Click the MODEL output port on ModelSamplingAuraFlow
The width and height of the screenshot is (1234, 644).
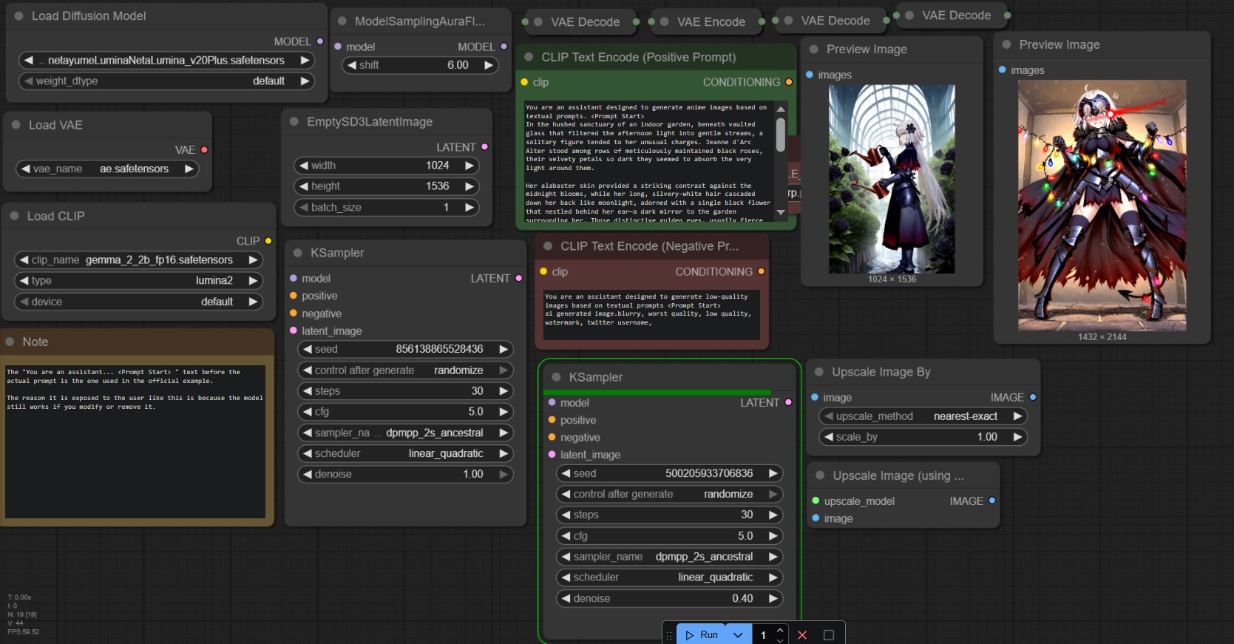pyautogui.click(x=504, y=47)
